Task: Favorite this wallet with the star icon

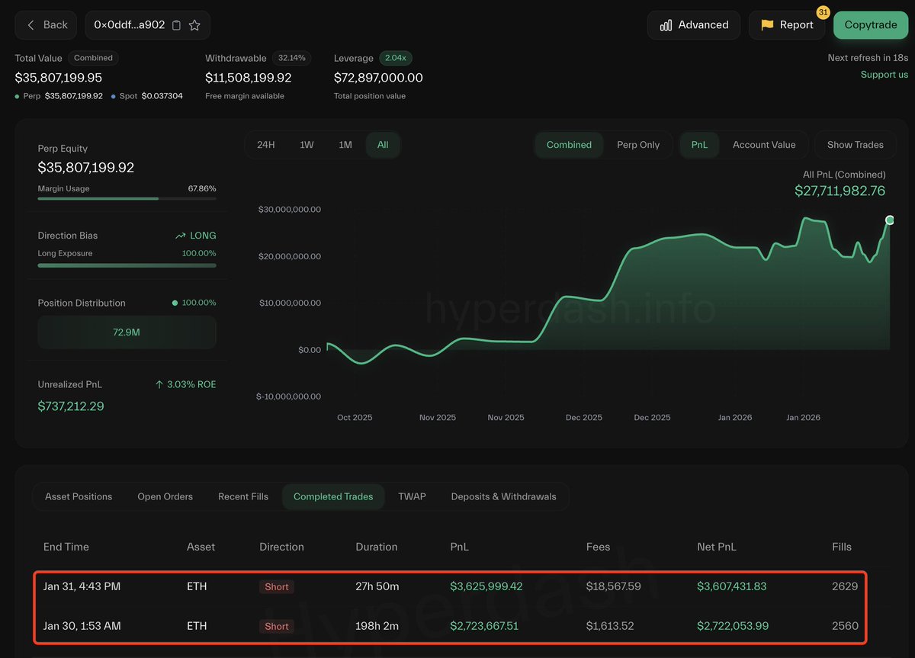Action: click(x=194, y=25)
